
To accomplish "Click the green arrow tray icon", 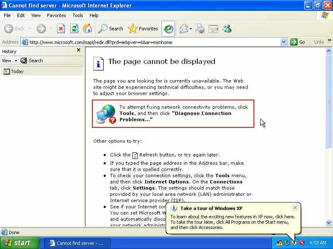I will 287,243.
